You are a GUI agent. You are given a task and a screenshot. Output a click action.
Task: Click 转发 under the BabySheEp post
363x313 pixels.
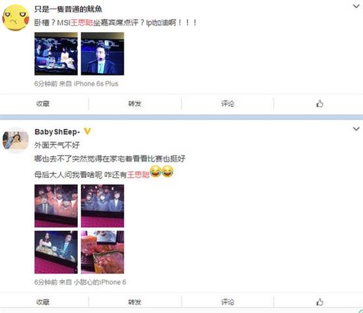point(135,302)
